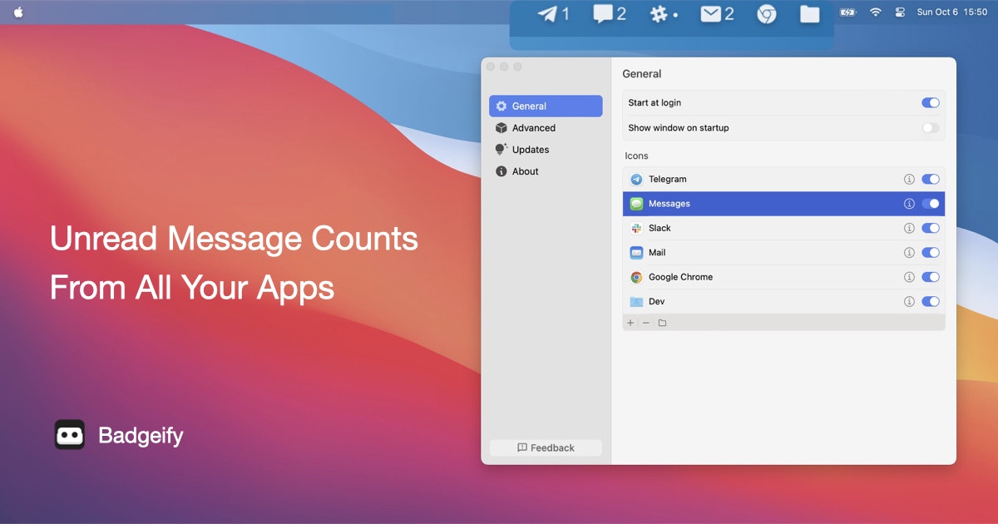This screenshot has height=524, width=998.
Task: Select the Dev row in Icons list
Action: click(783, 302)
